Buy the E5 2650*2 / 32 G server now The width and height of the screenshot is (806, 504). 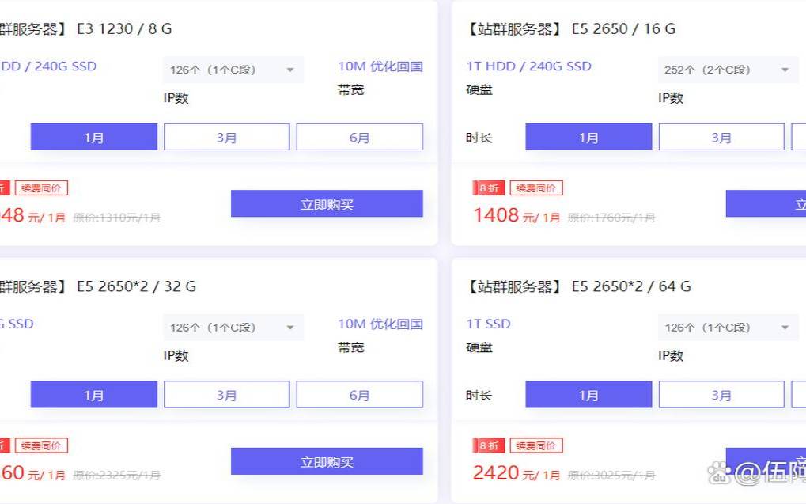[x=327, y=462]
